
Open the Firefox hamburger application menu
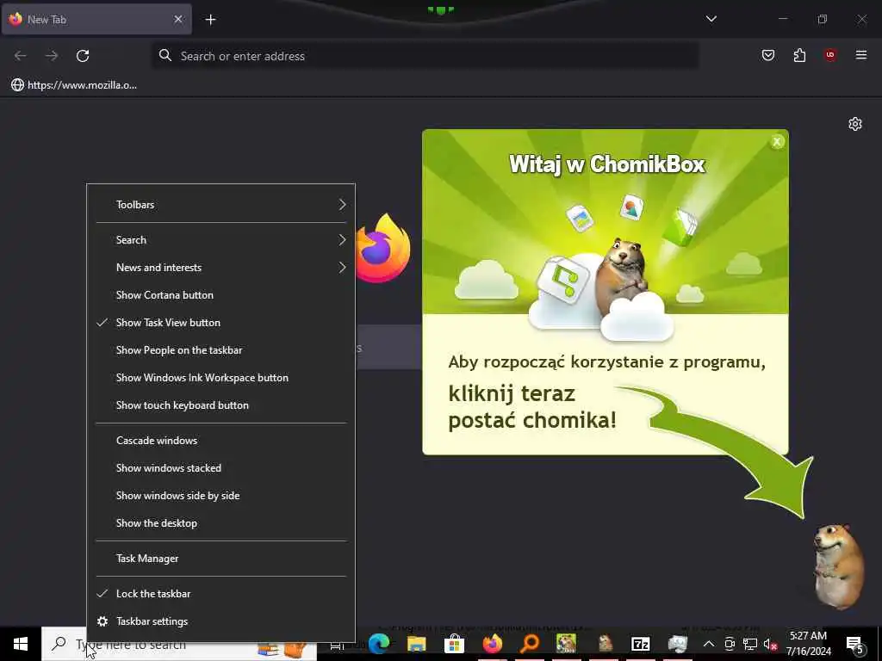click(861, 55)
